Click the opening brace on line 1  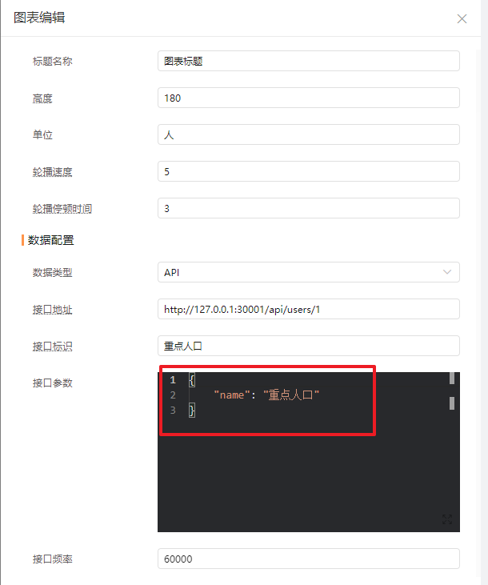click(192, 380)
